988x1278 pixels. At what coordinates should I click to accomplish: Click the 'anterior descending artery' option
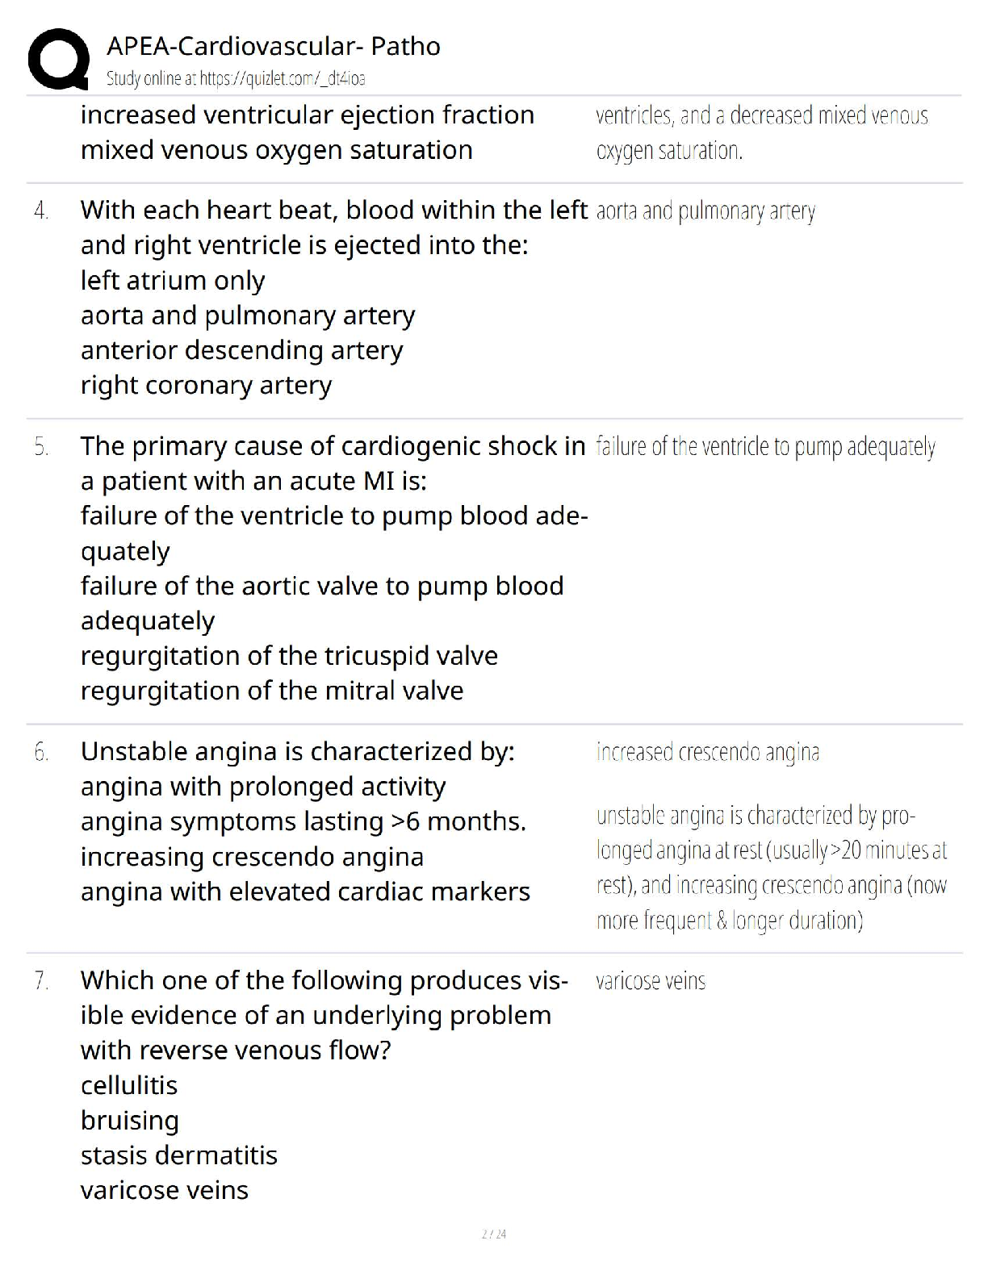[241, 350]
